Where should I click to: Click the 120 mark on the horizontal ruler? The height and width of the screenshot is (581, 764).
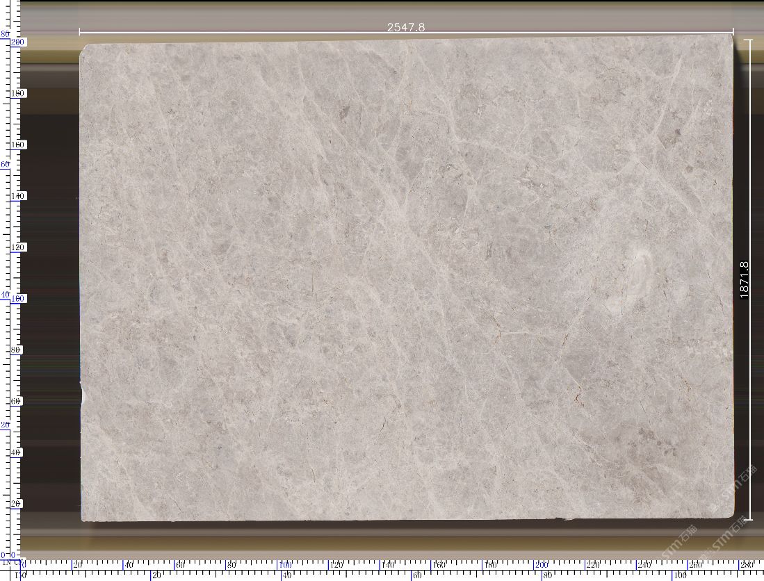[x=336, y=565]
